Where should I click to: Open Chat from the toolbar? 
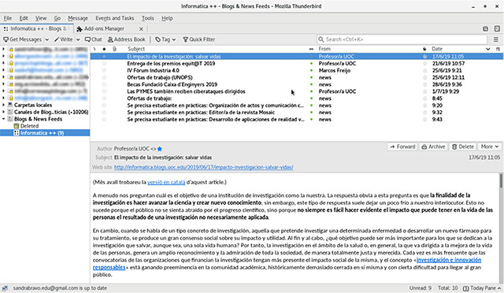point(93,39)
